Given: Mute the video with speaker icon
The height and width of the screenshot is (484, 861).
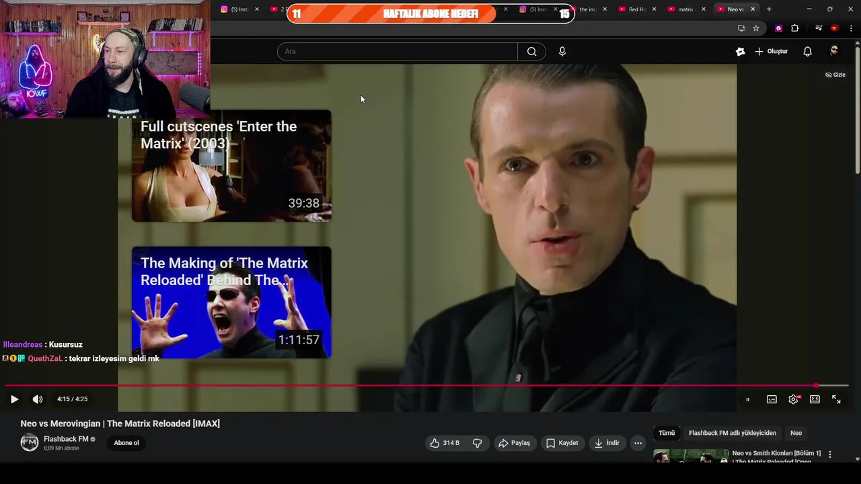Looking at the screenshot, I should pos(38,399).
